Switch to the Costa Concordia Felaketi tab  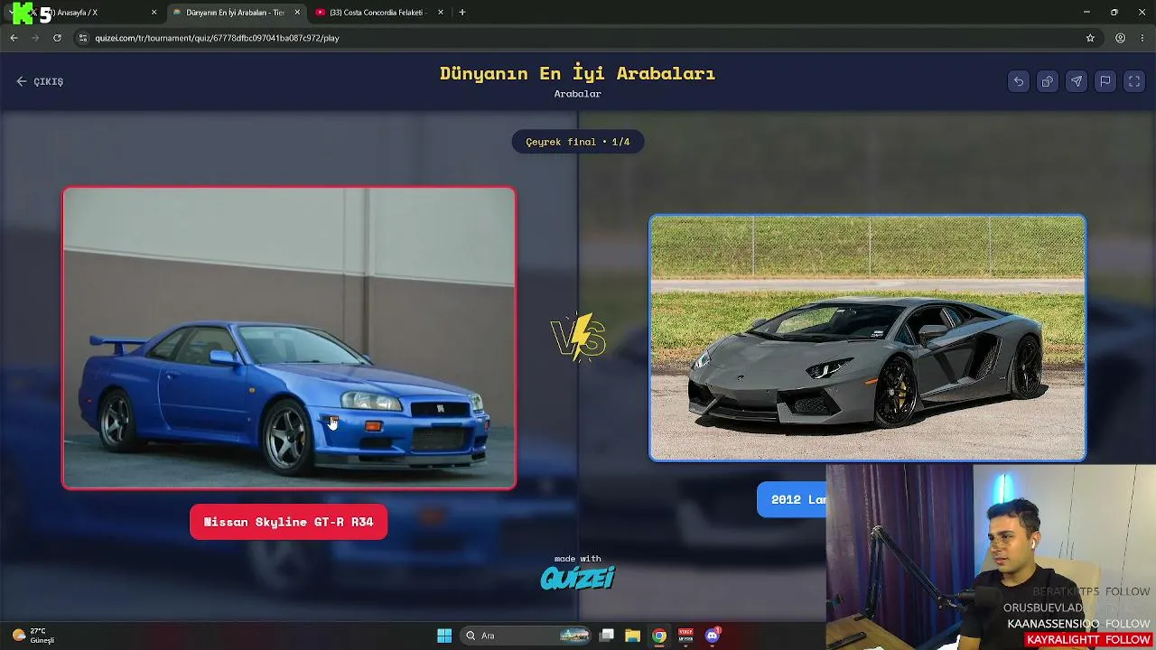(379, 13)
